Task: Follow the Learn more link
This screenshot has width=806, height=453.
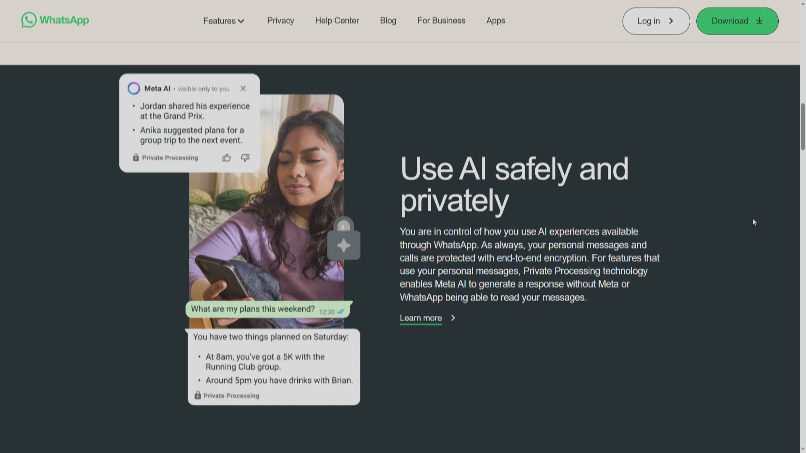Action: [x=421, y=318]
